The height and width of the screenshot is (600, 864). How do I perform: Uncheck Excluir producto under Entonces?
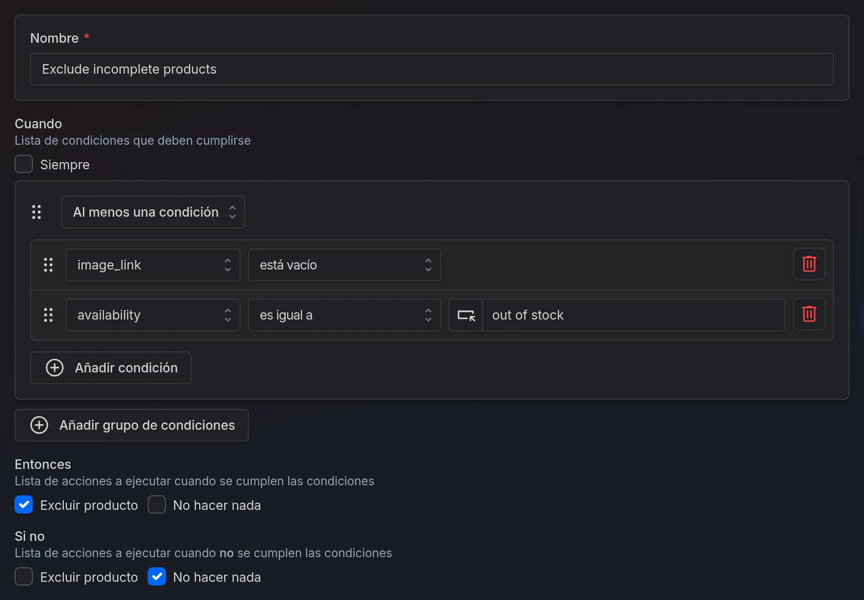click(x=24, y=504)
